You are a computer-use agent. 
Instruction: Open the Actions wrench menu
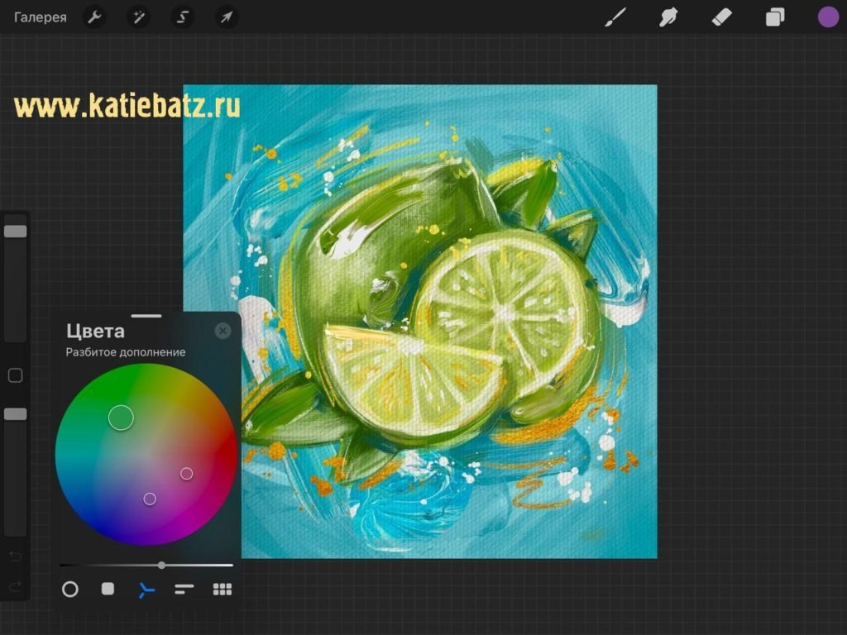94,17
